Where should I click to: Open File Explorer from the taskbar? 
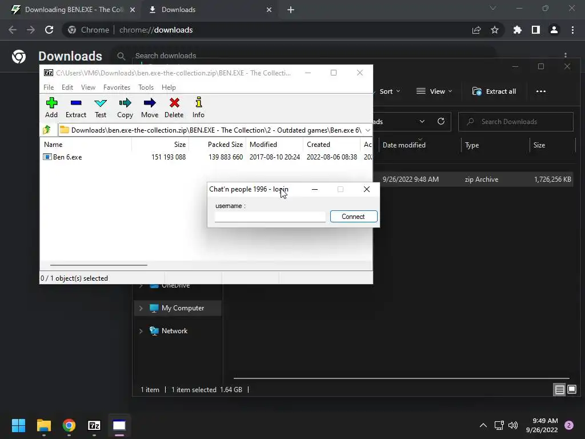pos(43,425)
